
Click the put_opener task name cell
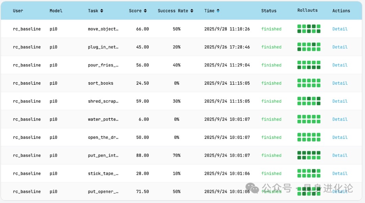tap(103, 192)
